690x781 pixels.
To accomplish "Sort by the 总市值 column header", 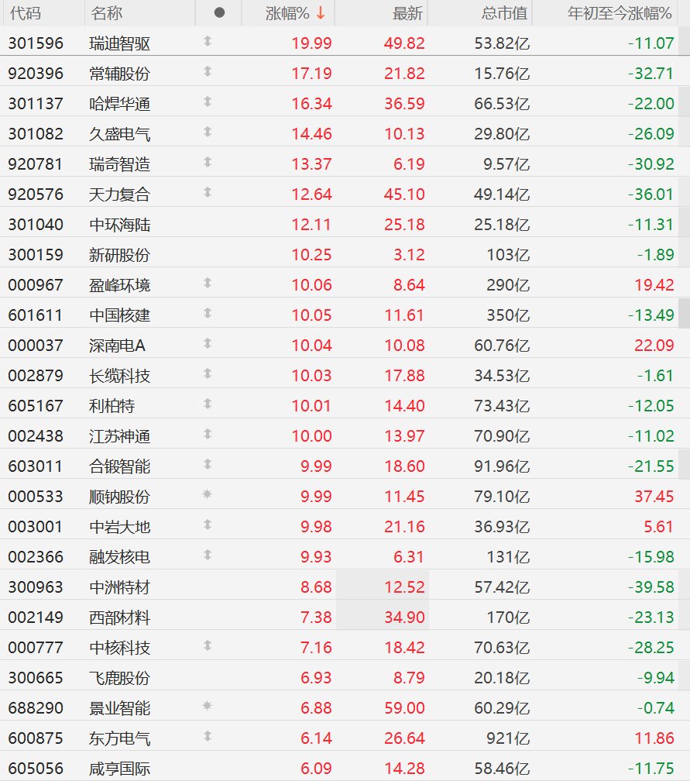I will [x=504, y=13].
